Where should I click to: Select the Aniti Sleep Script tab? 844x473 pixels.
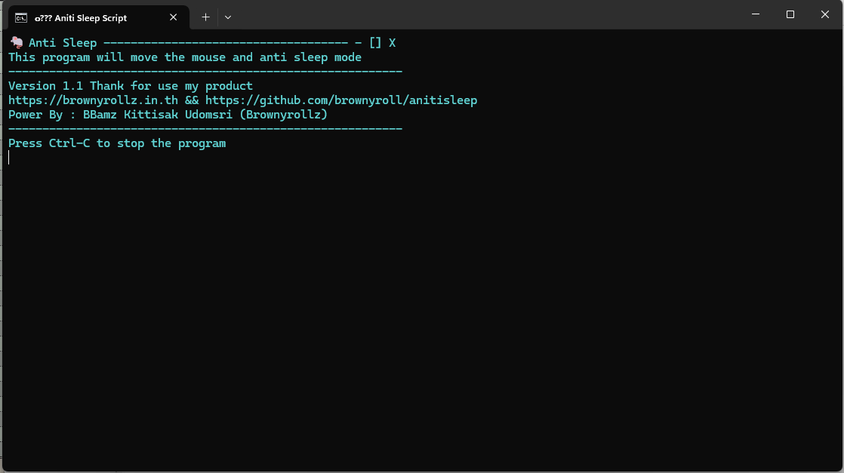(x=91, y=17)
